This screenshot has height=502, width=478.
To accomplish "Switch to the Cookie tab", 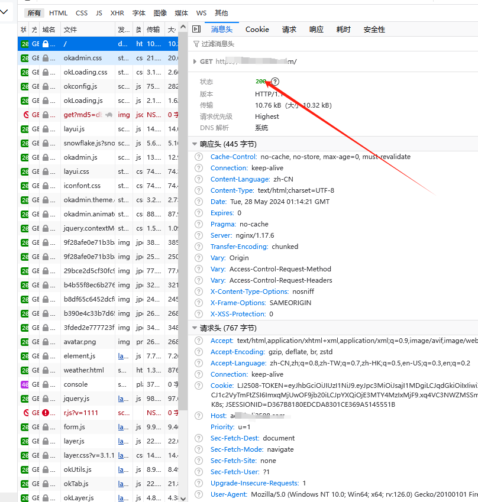I will pyautogui.click(x=257, y=30).
